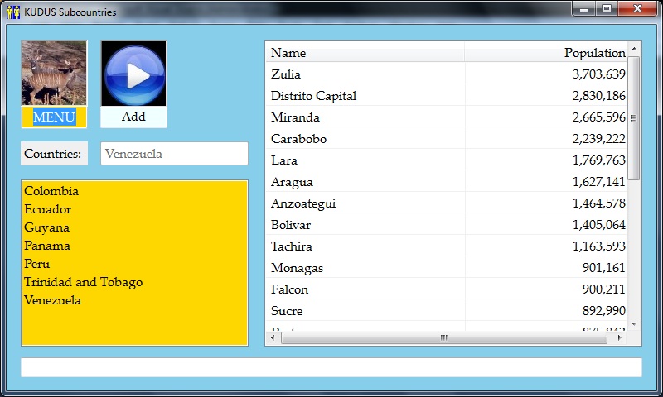The image size is (663, 397).
Task: Select the Falcon row
Action: pyautogui.click(x=447, y=289)
